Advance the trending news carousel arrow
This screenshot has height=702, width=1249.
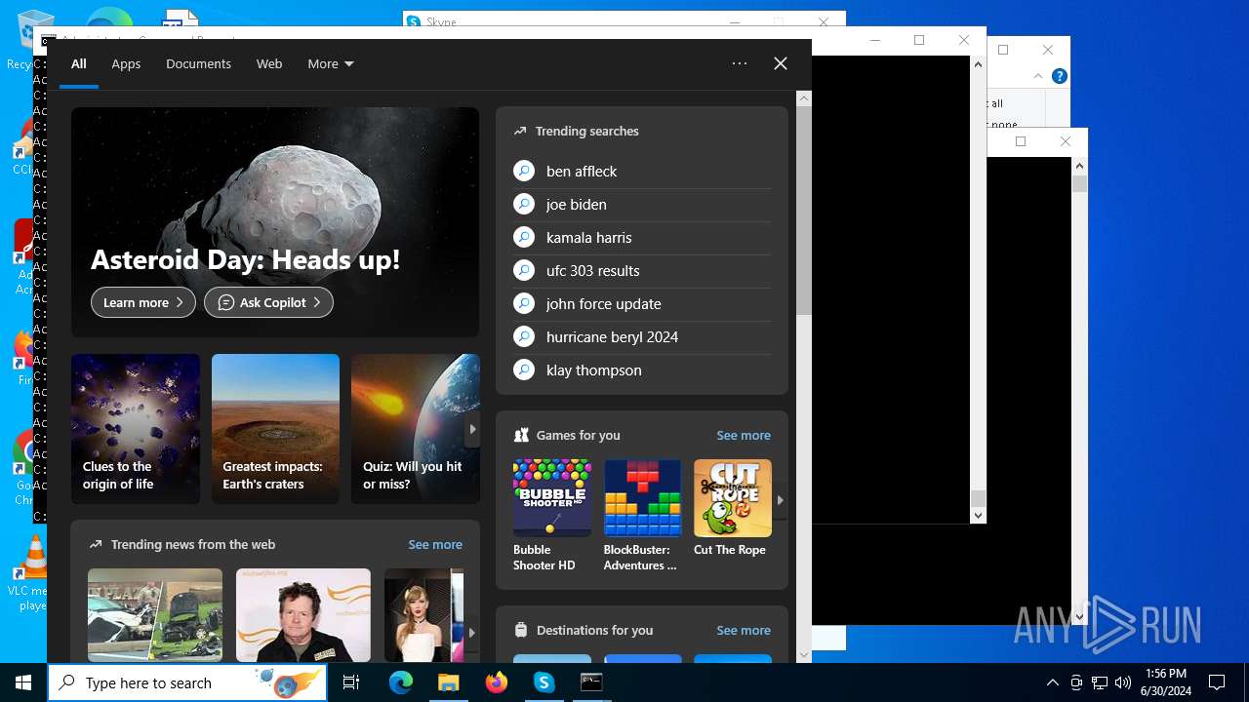[x=472, y=632]
